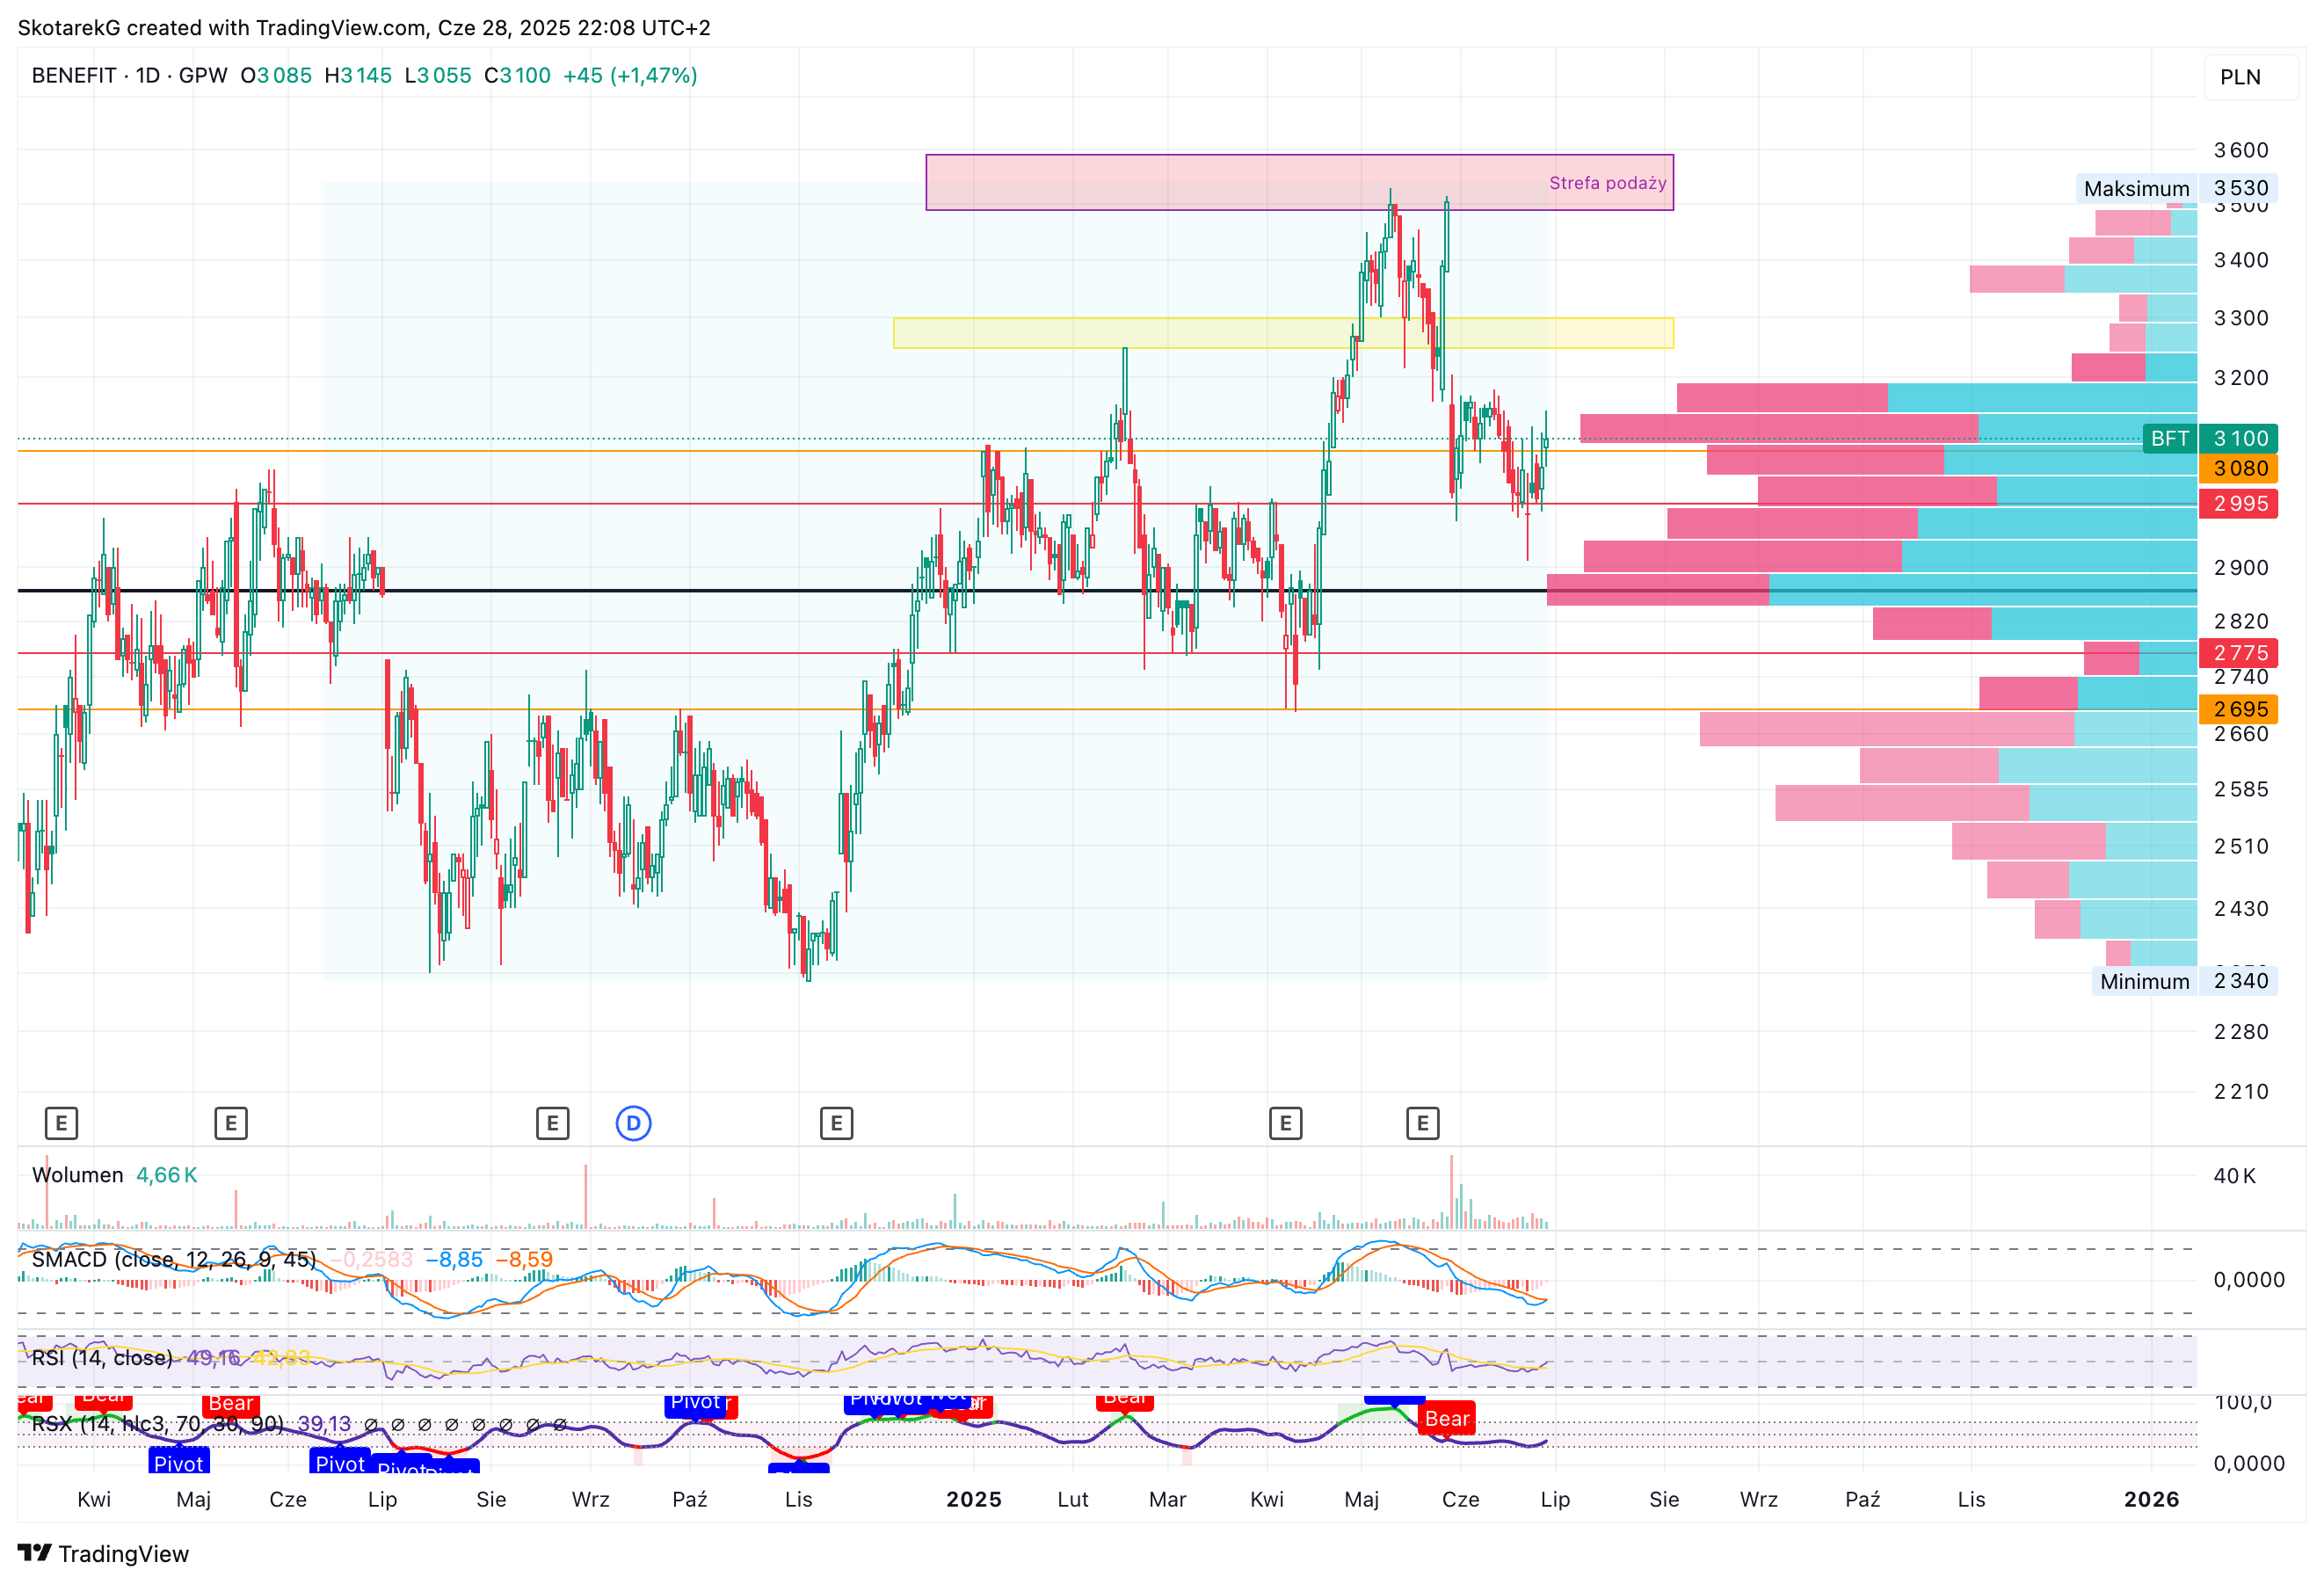Click the TradingView logo at bottom left
The width and height of the screenshot is (2324, 1584).
(x=103, y=1553)
